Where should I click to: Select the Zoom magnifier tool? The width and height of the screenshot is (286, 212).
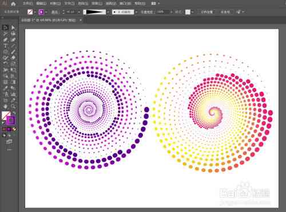[x=13, y=106]
